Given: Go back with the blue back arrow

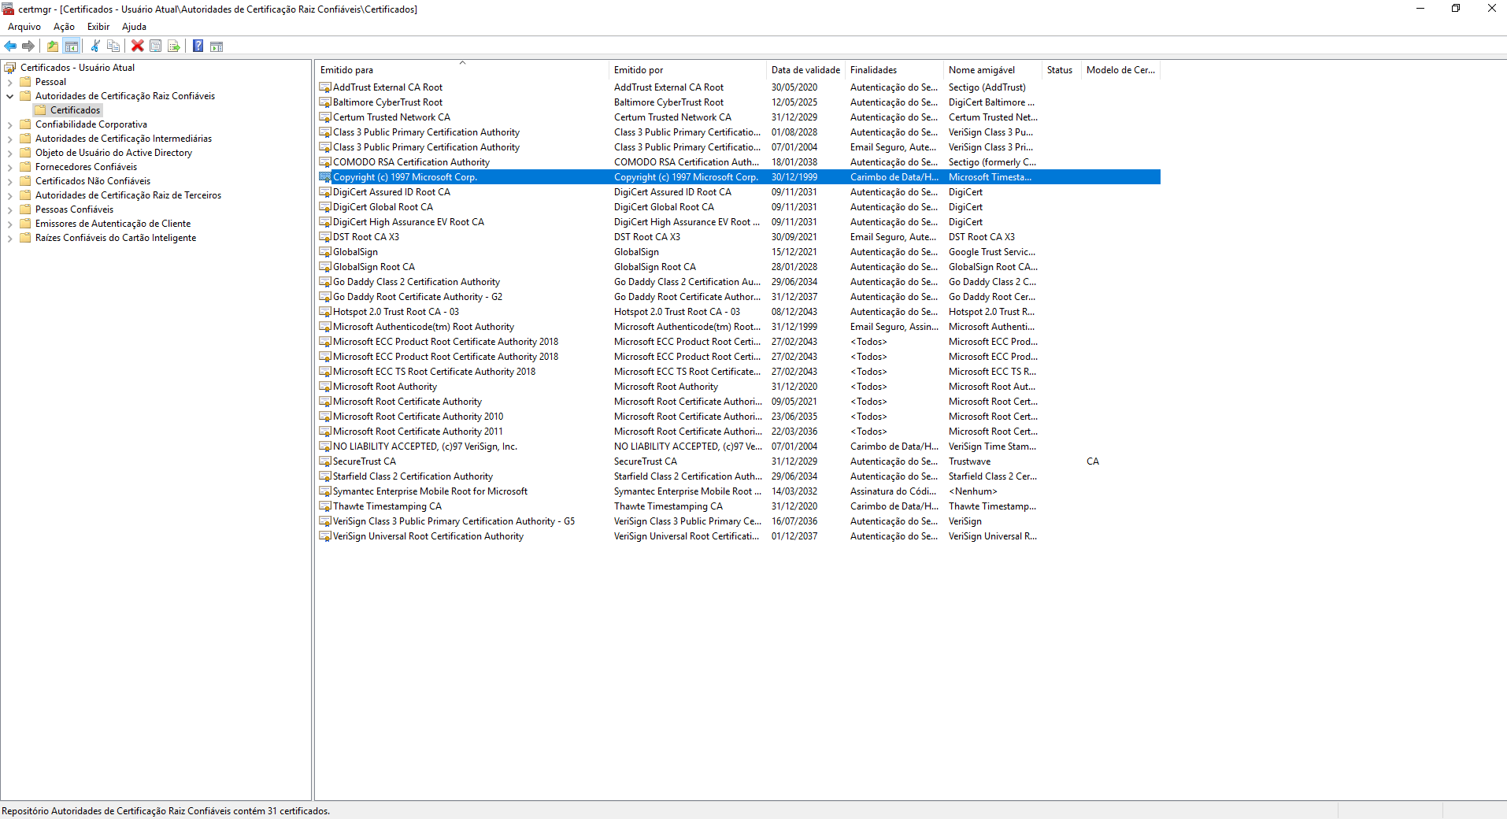Looking at the screenshot, I should click(10, 46).
